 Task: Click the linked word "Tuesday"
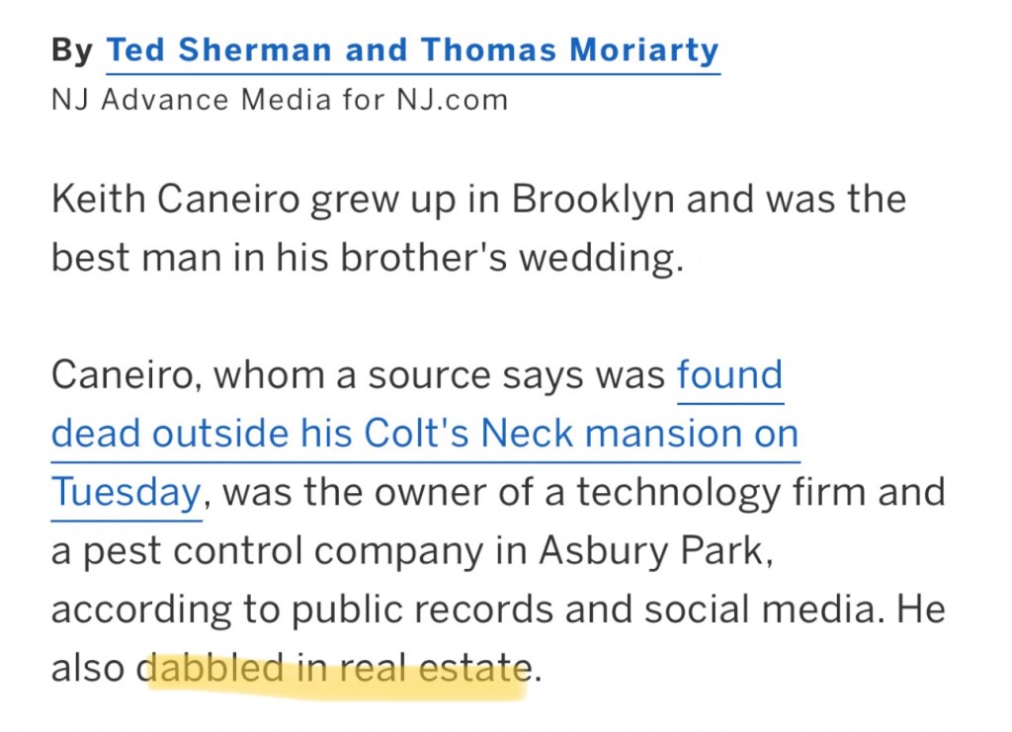point(126,491)
